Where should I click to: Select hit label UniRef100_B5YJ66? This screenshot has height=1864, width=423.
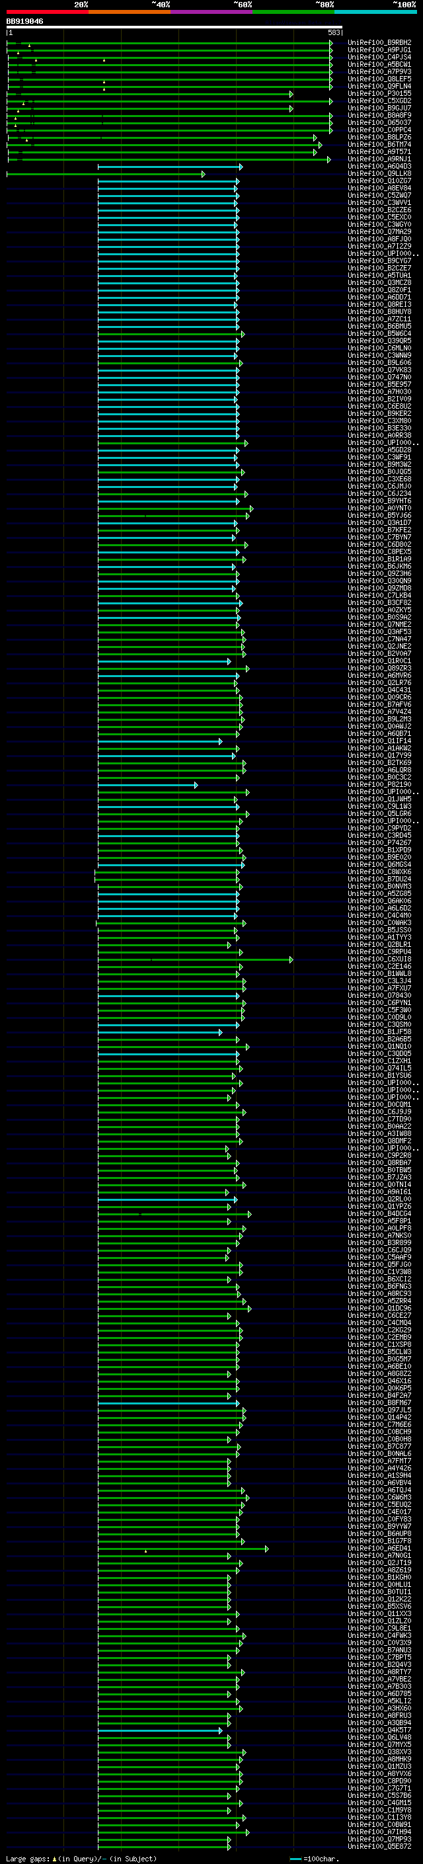click(379, 515)
